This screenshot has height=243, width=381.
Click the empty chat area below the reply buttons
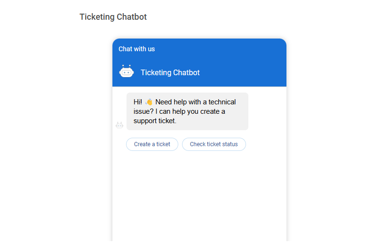point(199,196)
